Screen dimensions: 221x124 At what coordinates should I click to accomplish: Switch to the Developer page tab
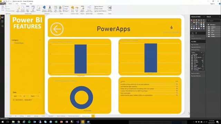tap(51, 116)
